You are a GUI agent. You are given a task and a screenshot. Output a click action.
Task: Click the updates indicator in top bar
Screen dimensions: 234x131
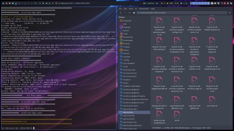[149, 3]
